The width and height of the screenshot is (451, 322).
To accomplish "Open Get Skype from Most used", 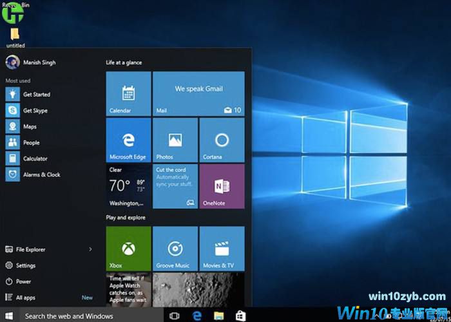I will click(26, 110).
